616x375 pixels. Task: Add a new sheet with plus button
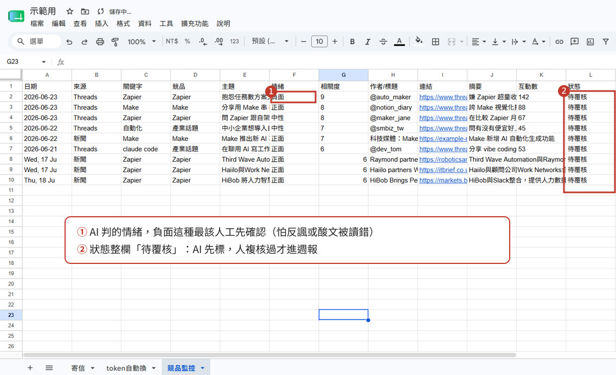click(30, 368)
